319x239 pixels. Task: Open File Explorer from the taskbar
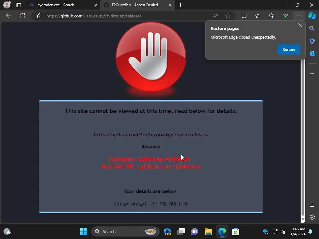coord(208,232)
